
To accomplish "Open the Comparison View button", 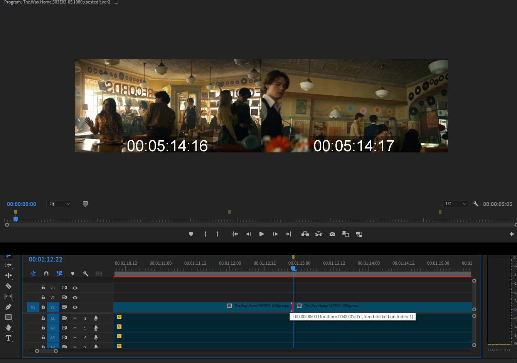I will coord(345,234).
